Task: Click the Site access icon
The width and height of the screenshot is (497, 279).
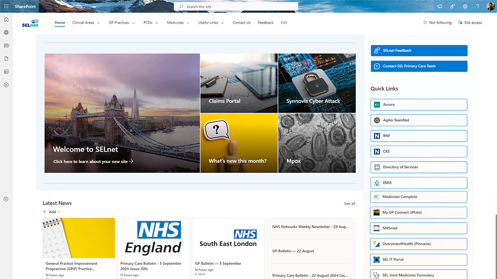Action: [460, 22]
